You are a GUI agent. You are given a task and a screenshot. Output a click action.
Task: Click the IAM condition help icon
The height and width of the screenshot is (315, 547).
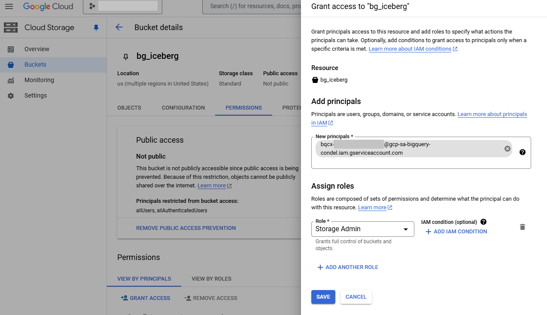tap(483, 222)
